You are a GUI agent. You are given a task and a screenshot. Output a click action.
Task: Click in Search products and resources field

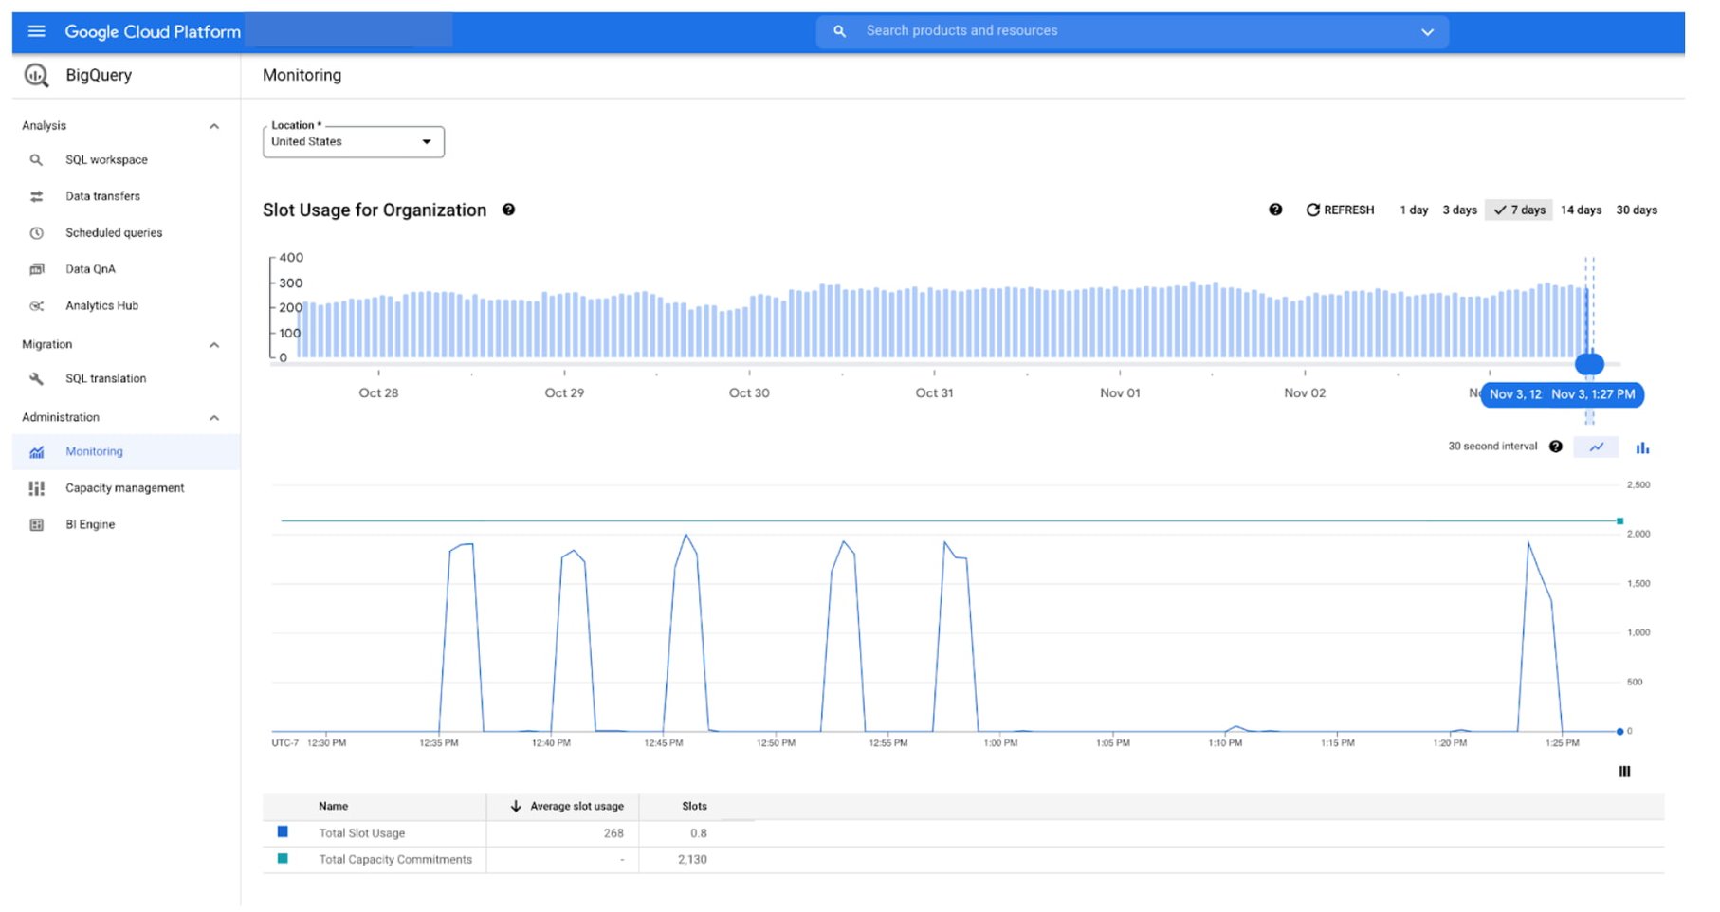coord(1133,31)
